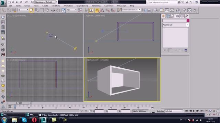Click the binoculars search icon

point(179,2)
